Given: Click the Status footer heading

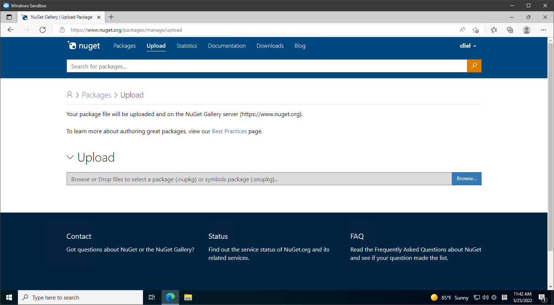Looking at the screenshot, I should 218,236.
